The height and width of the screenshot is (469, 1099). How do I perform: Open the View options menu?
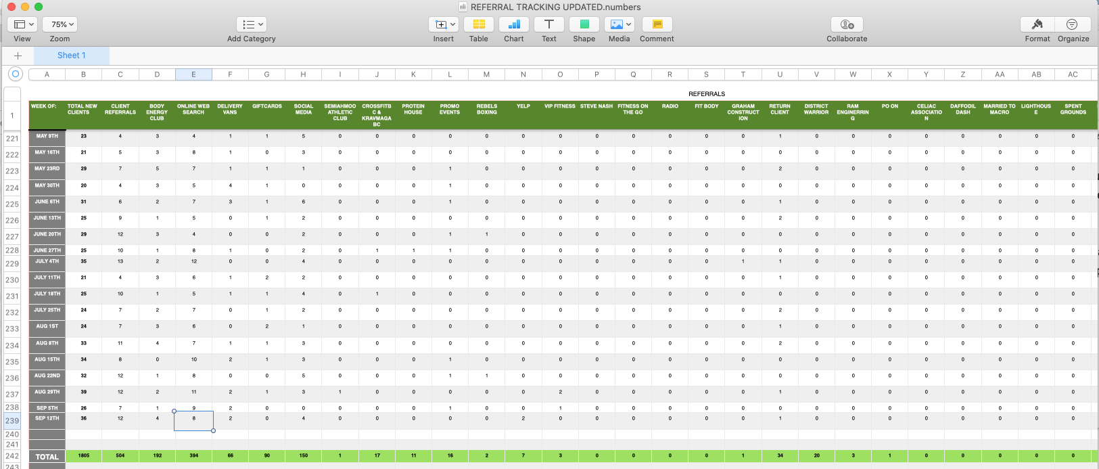pyautogui.click(x=22, y=24)
